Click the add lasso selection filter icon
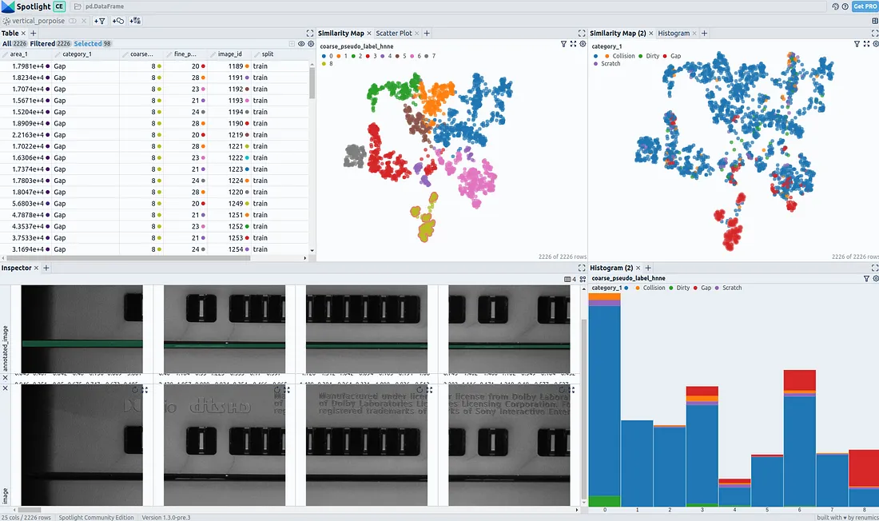 point(117,21)
